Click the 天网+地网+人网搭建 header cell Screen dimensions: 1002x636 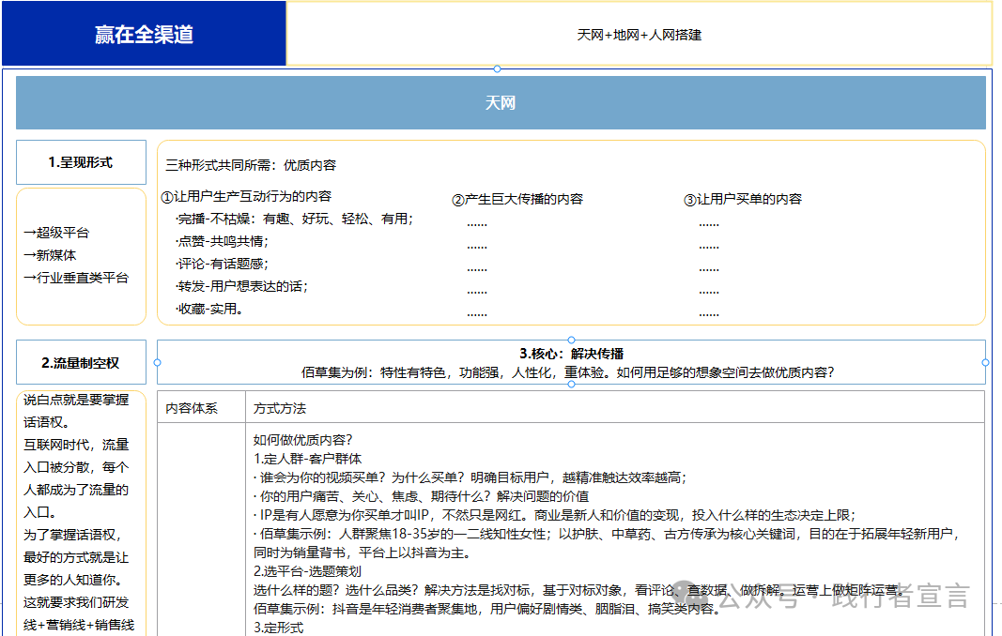pyautogui.click(x=642, y=35)
